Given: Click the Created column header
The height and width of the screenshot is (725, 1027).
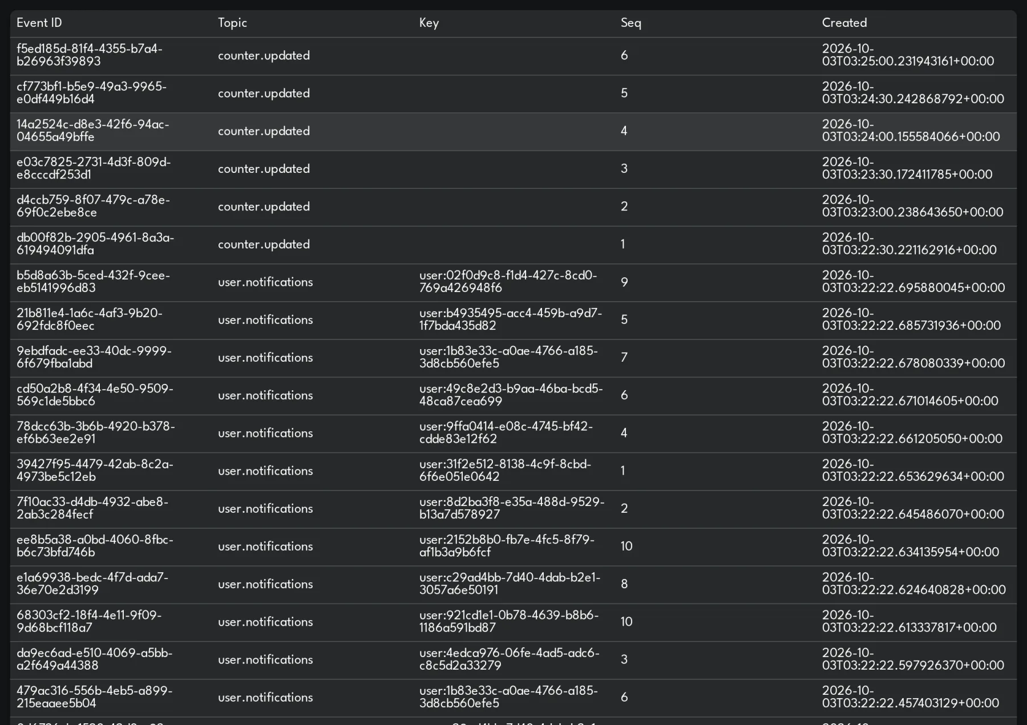Looking at the screenshot, I should pyautogui.click(x=844, y=23).
